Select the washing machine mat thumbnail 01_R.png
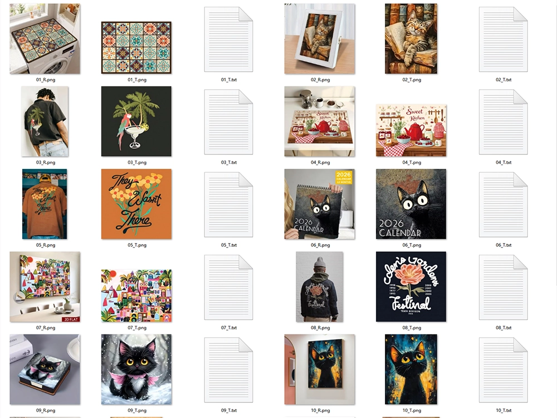Viewport: 557px width, 418px height. coord(45,39)
